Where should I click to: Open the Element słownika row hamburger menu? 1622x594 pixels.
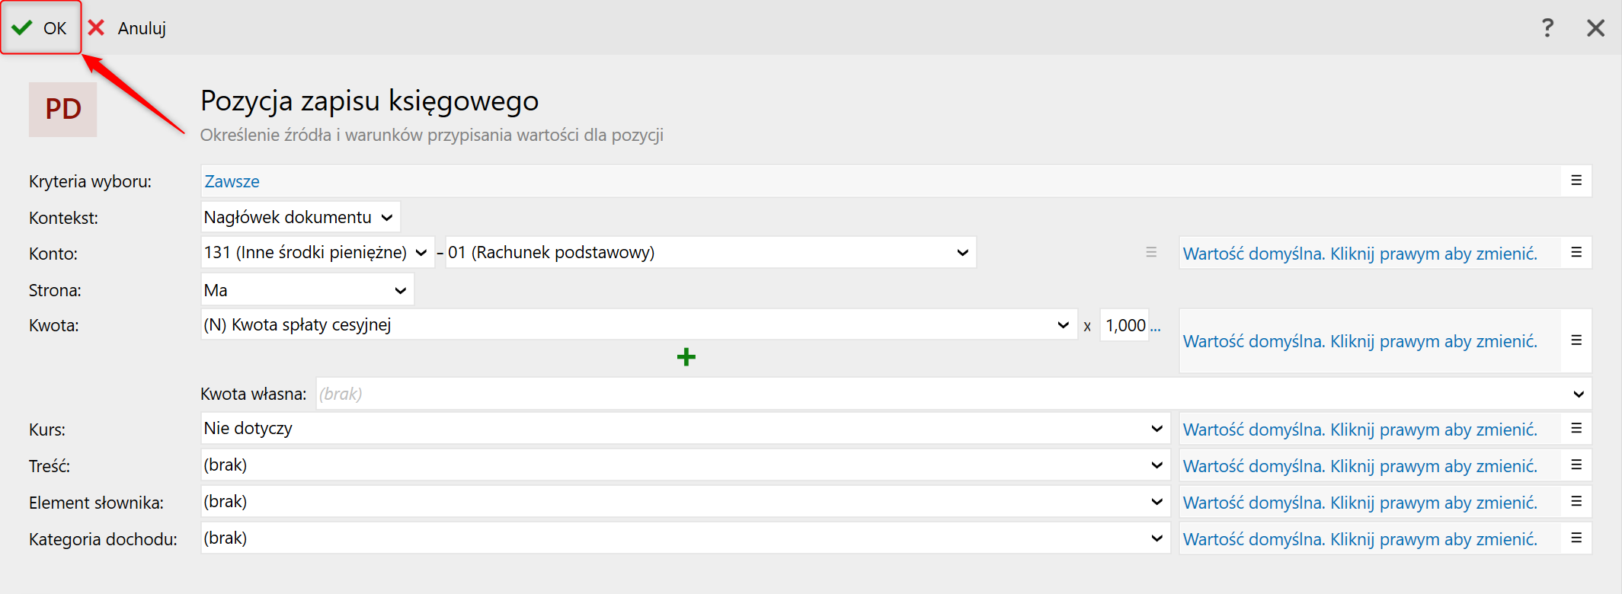click(1576, 502)
